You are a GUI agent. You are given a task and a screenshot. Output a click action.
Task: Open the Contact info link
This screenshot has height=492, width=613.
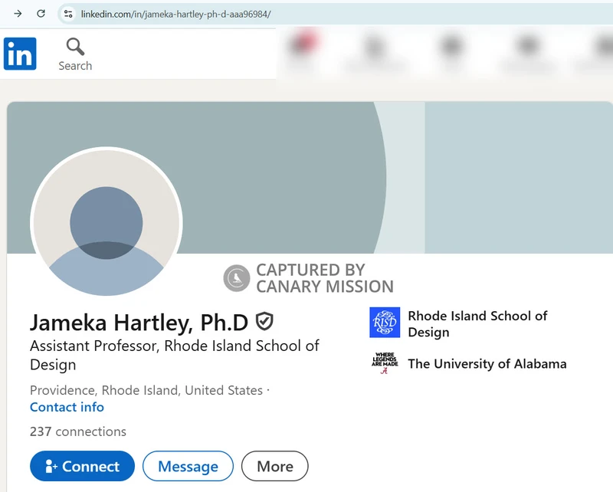[67, 407]
